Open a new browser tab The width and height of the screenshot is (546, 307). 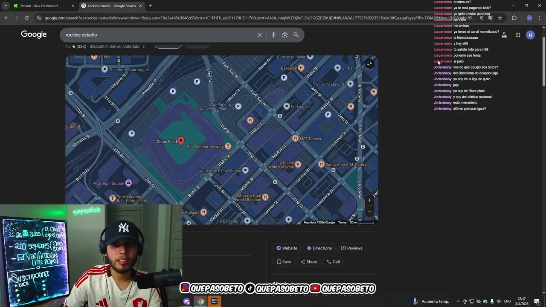point(151,6)
